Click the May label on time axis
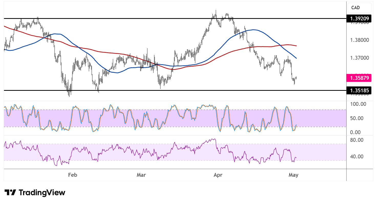 (x=294, y=175)
